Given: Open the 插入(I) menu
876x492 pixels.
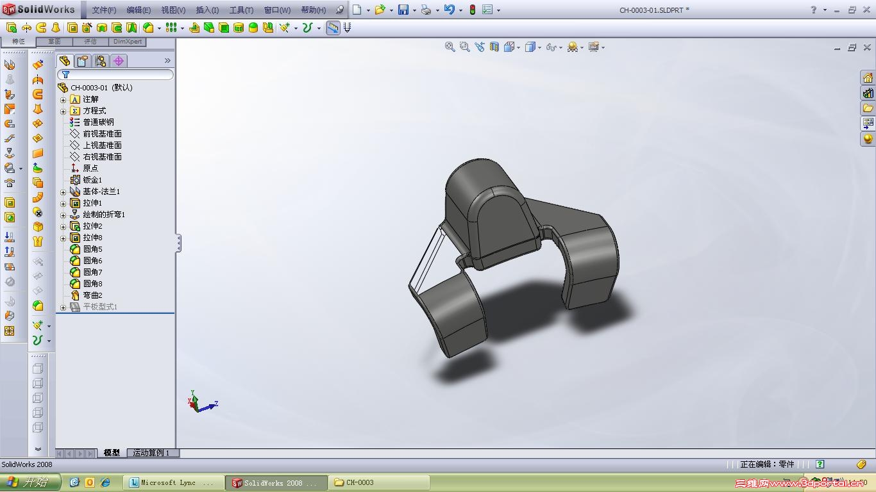Looking at the screenshot, I should pos(207,10).
